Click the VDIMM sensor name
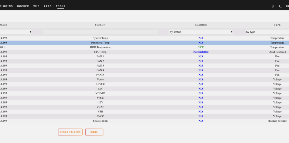This screenshot has height=143, width=289. click(x=100, y=93)
